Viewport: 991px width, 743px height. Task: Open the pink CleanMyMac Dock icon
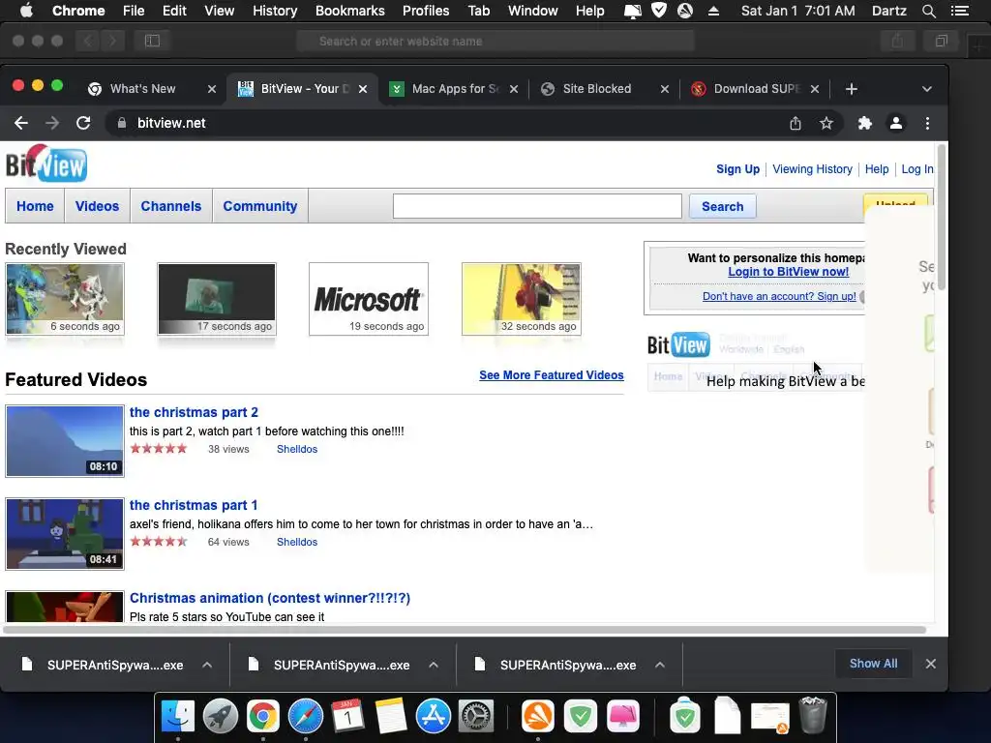tap(623, 717)
